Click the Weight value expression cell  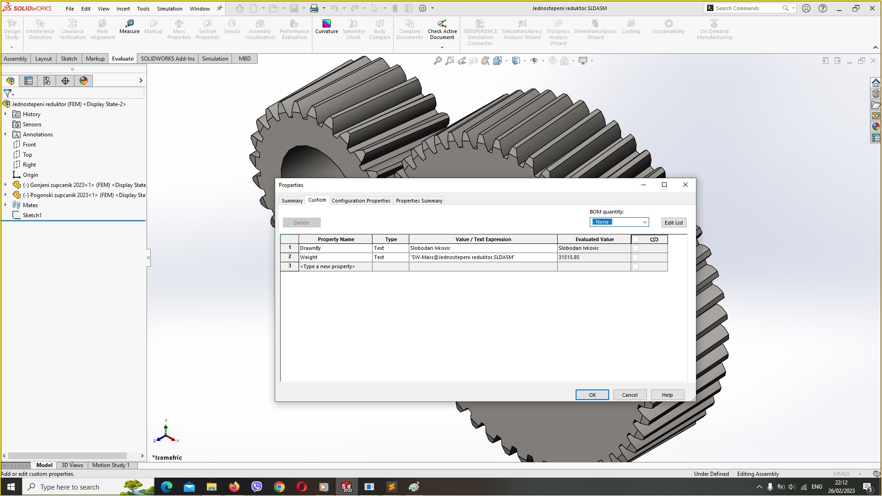[x=483, y=258]
